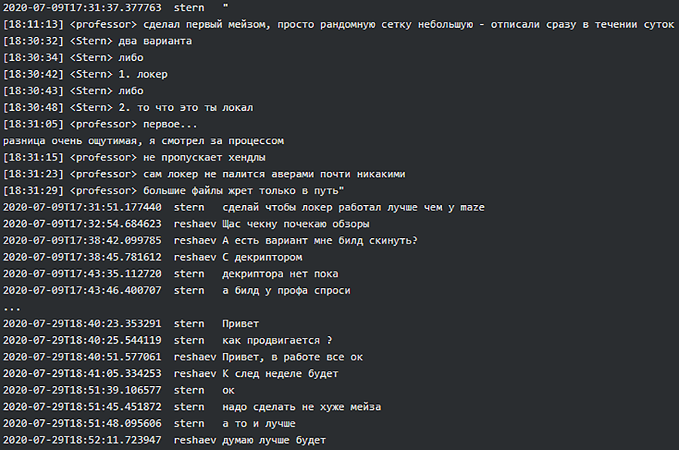Click the line starting "разница очень ощутимая"
This screenshot has height=450, width=679.
point(143,141)
